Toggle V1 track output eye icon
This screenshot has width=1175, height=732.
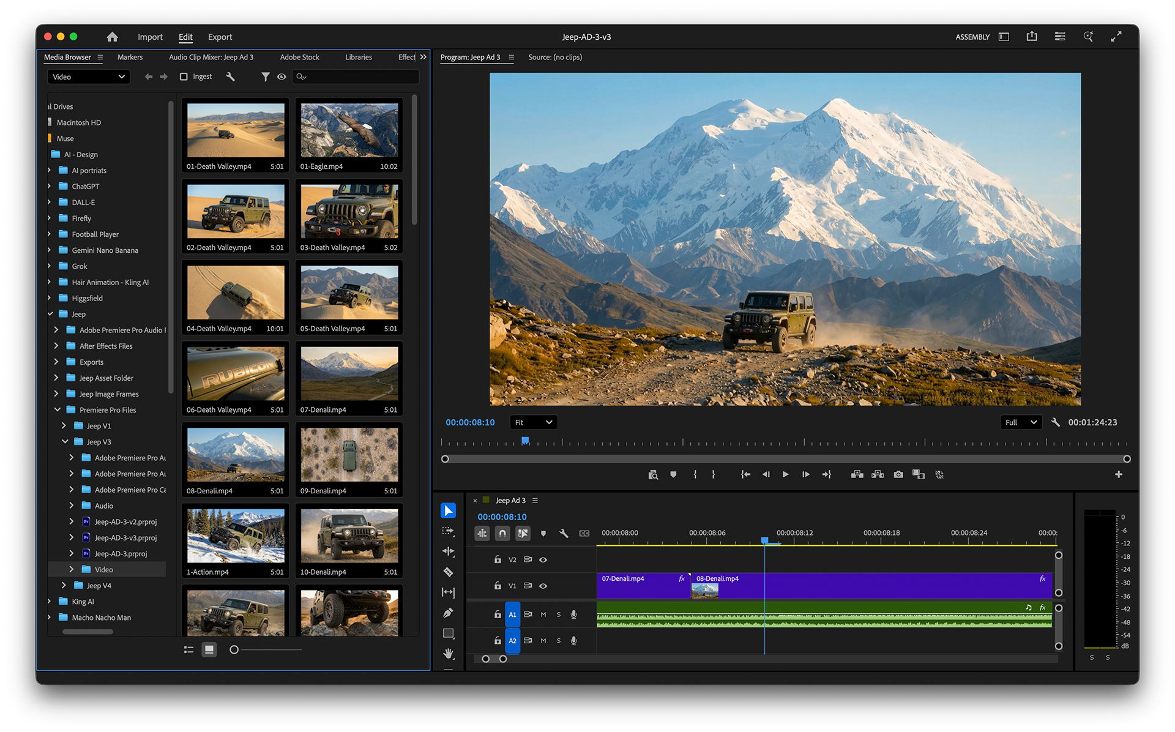[x=543, y=586]
